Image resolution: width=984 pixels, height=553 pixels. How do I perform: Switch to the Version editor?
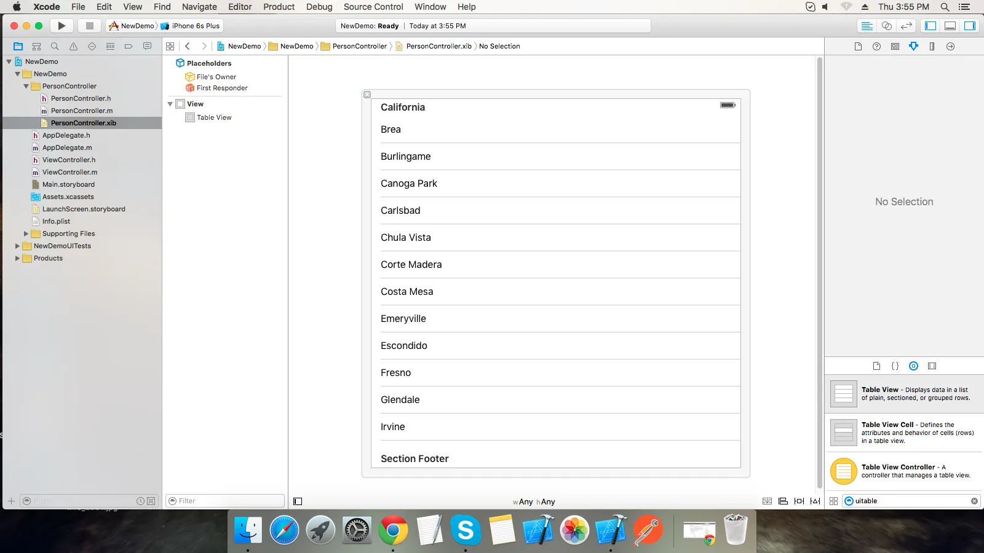(x=906, y=26)
